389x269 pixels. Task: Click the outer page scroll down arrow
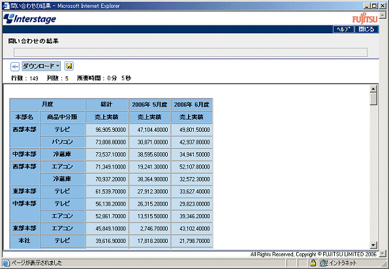coord(382,253)
